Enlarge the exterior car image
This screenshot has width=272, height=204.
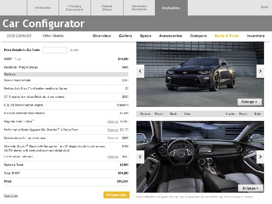point(249,102)
